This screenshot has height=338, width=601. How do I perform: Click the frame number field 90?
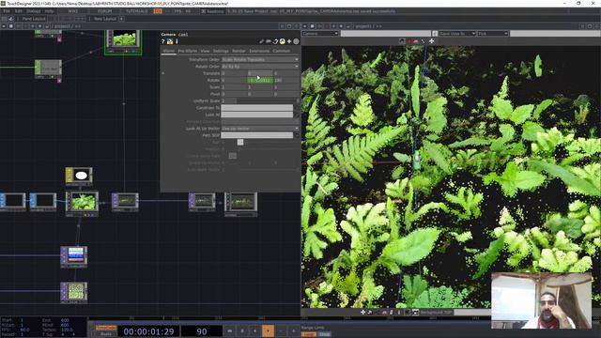pos(202,331)
